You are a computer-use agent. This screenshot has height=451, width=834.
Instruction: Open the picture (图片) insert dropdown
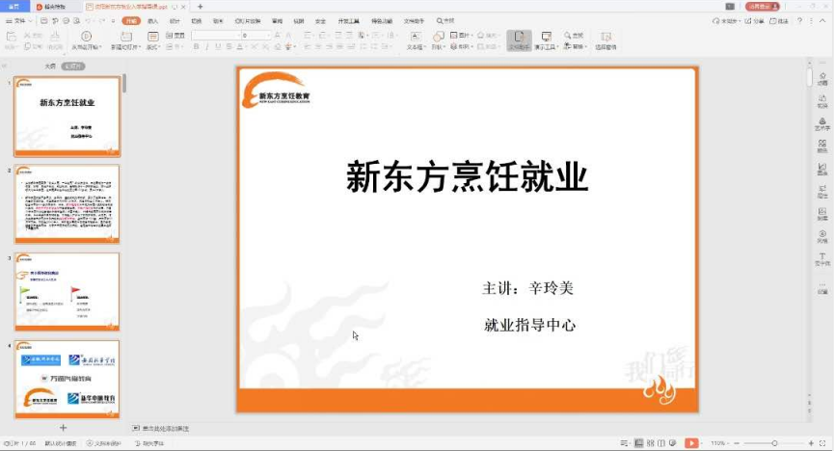[x=461, y=35]
